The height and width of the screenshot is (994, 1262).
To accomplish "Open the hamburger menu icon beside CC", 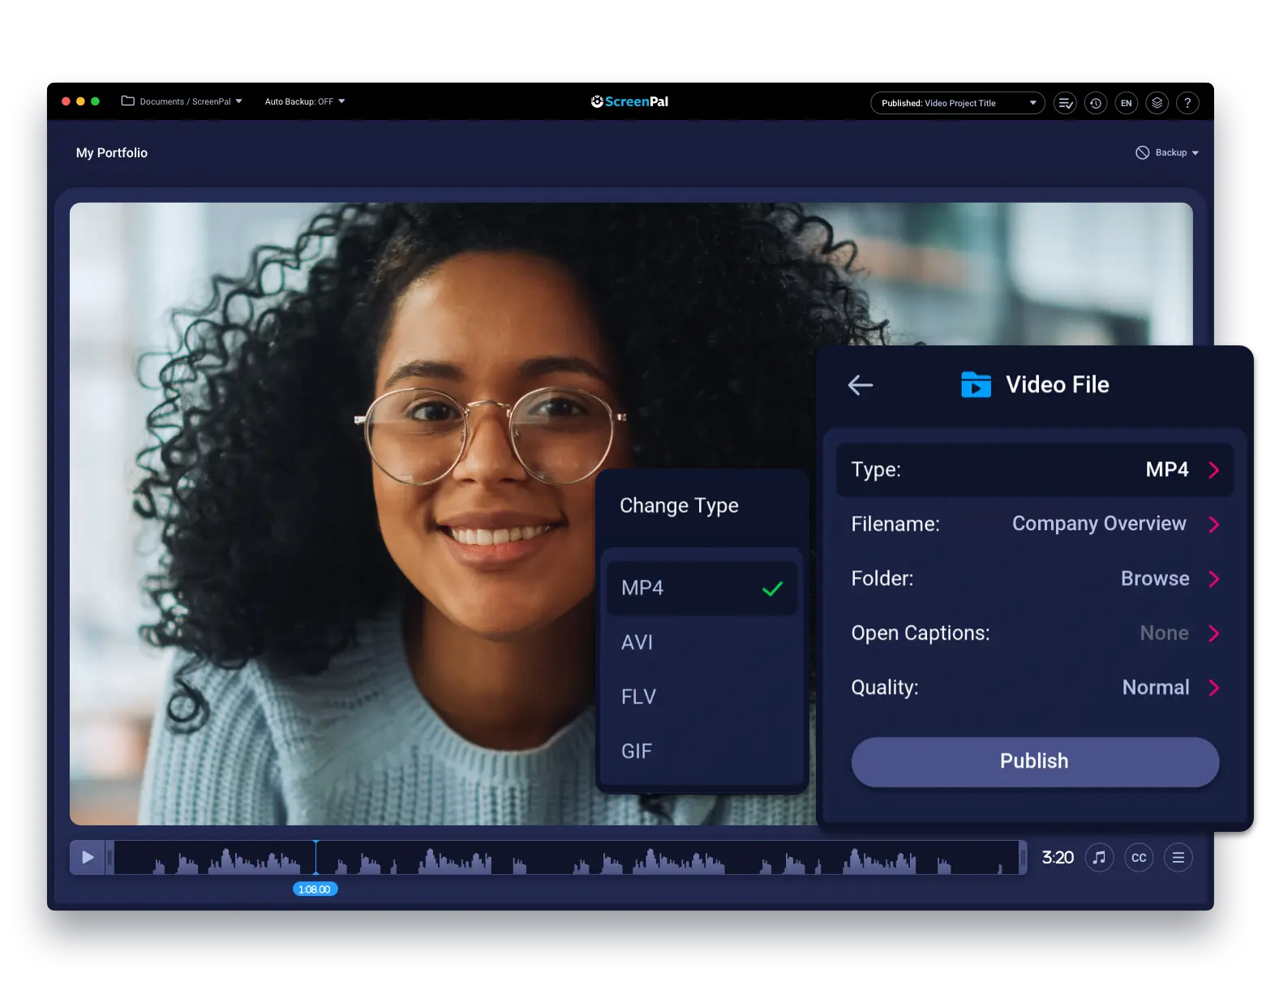I will point(1178,857).
